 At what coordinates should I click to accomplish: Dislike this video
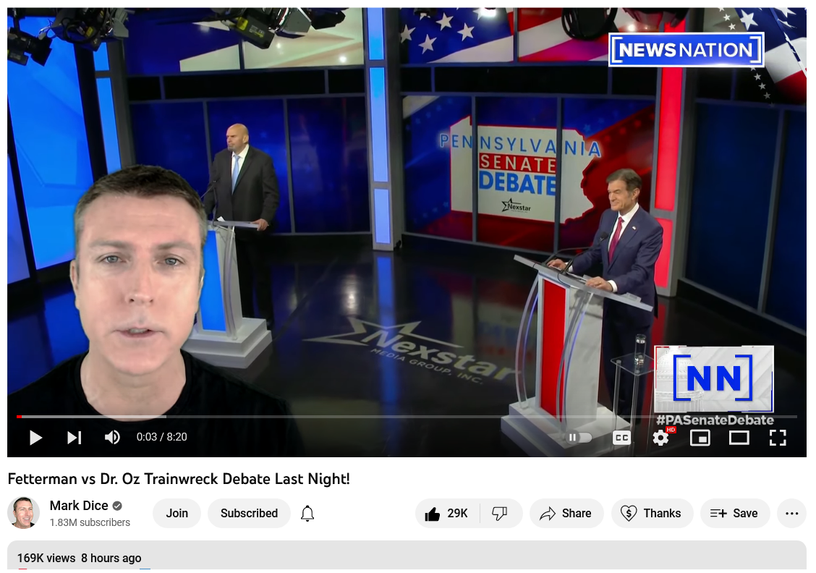500,513
